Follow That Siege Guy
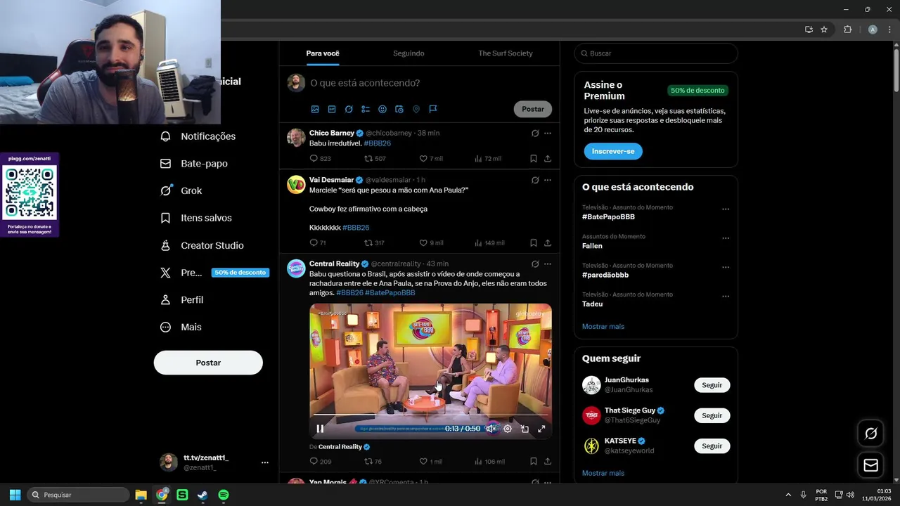 712,415
